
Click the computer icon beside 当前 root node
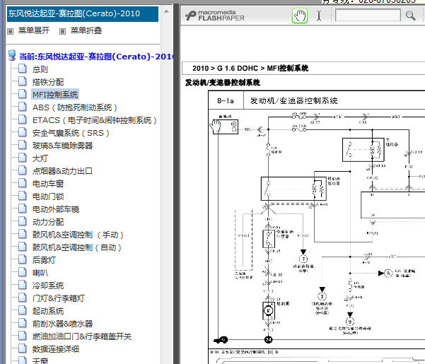pos(11,56)
